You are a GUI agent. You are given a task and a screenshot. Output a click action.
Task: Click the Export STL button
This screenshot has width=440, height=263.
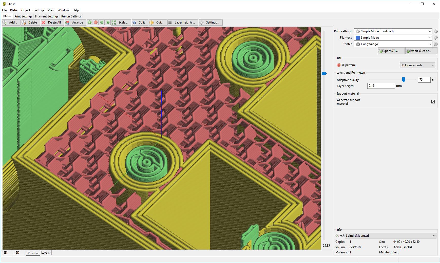(x=391, y=51)
